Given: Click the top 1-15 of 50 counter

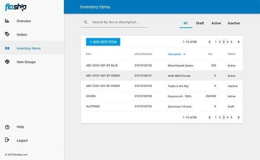Looking at the screenshot, I should pos(189,42).
